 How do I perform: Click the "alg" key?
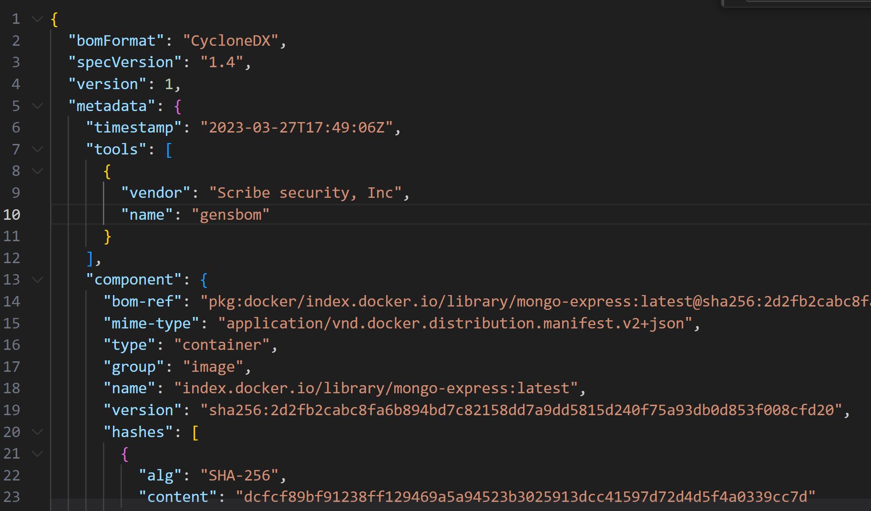[161, 475]
